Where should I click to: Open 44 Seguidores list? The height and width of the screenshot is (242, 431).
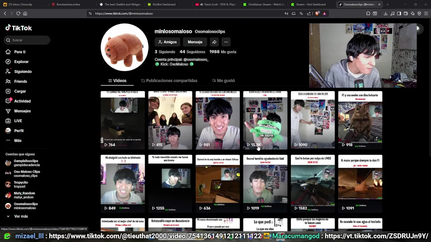coord(192,52)
